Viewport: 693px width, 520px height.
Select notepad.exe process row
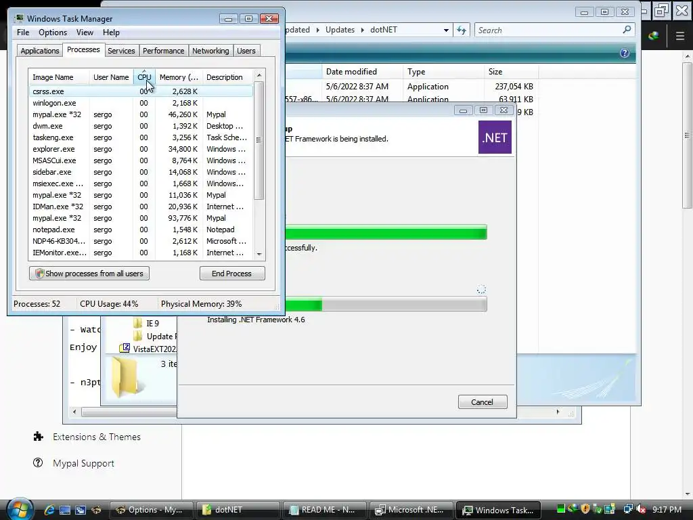[141, 230]
